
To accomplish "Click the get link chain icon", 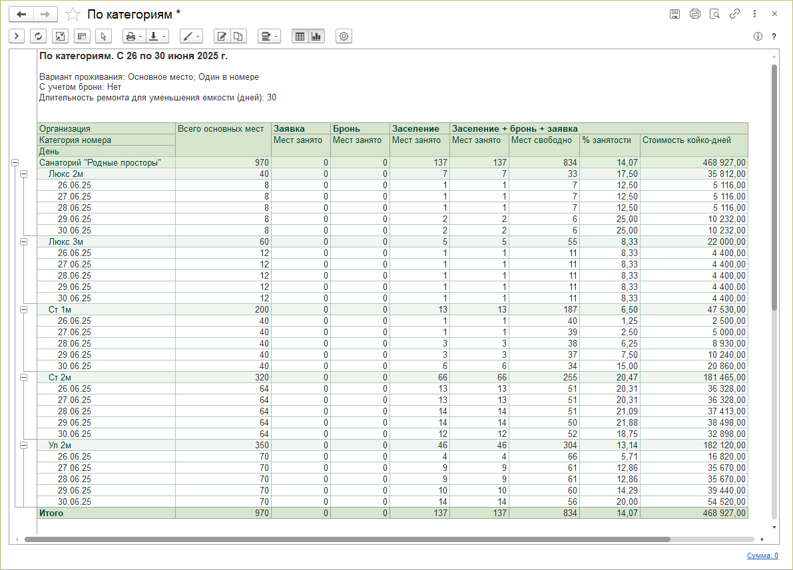I will click(x=734, y=14).
